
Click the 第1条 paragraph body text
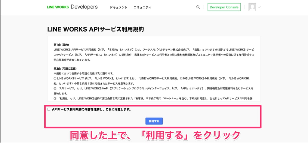(153, 54)
